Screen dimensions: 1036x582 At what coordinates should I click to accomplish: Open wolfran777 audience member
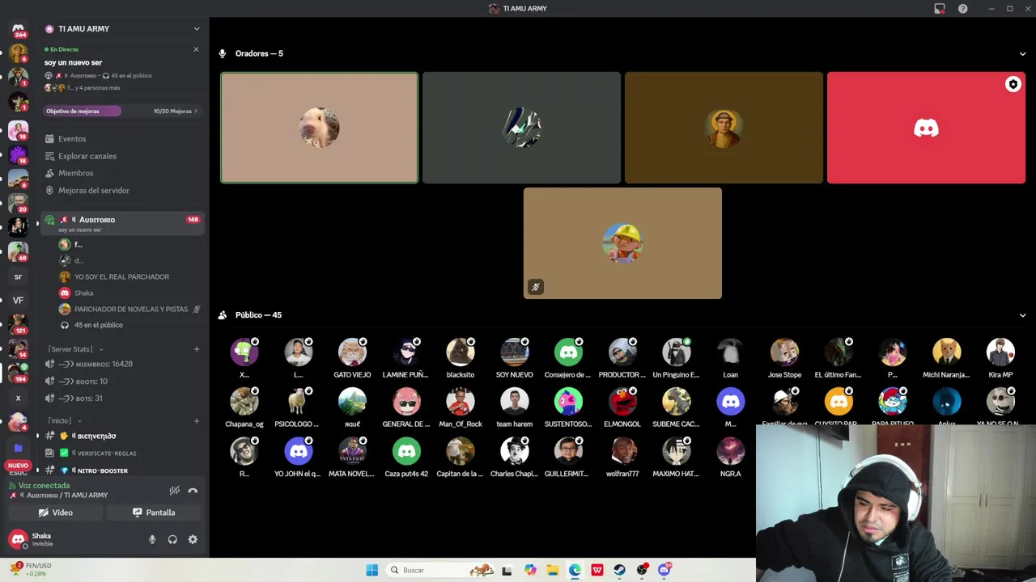point(622,458)
